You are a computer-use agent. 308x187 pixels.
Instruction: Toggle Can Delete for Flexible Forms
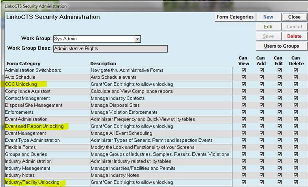(x=296, y=147)
